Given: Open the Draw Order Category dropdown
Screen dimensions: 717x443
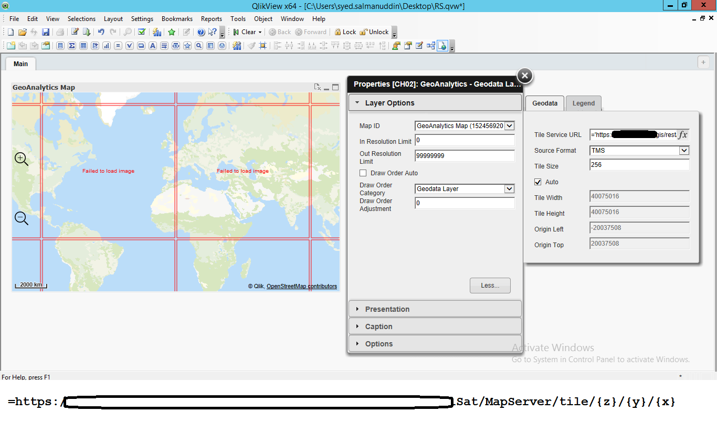Looking at the screenshot, I should point(510,189).
